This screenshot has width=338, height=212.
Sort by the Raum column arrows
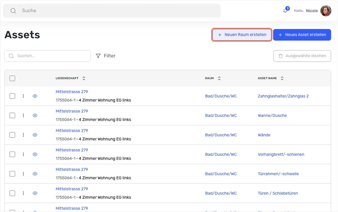pyautogui.click(x=219, y=78)
